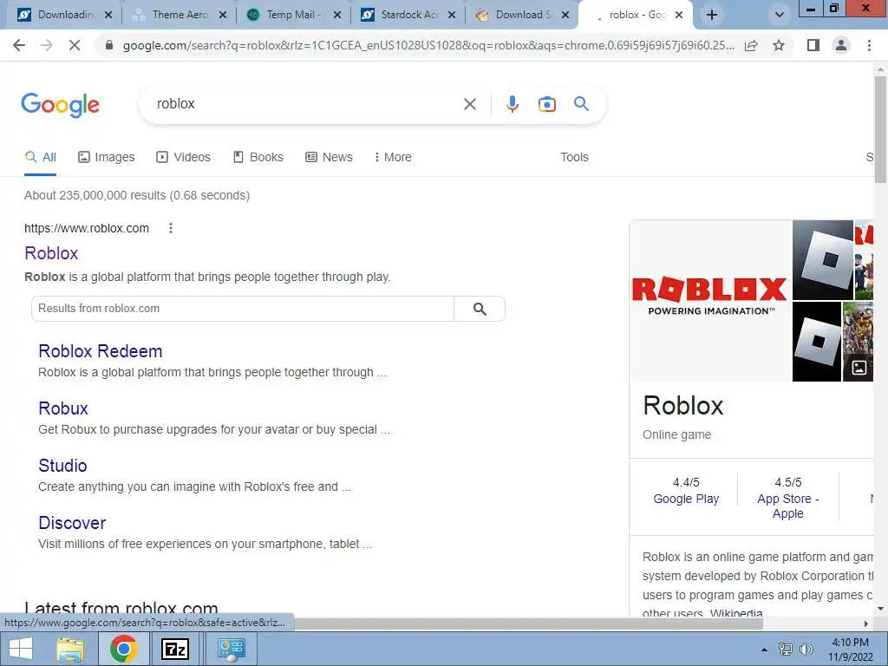View more images icon on Roblox panel

(859, 367)
